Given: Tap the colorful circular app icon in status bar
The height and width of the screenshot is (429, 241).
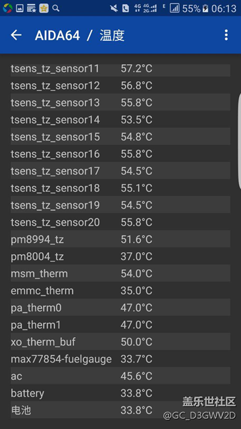Looking at the screenshot, I should point(7,8).
